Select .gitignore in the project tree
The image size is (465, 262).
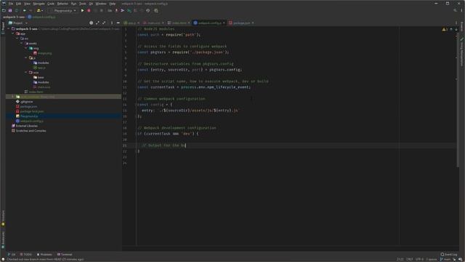(26, 102)
